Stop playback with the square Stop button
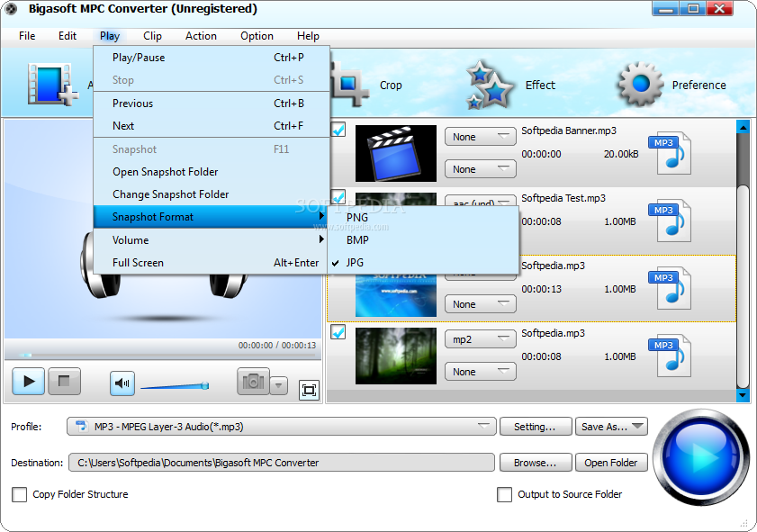 coord(64,382)
